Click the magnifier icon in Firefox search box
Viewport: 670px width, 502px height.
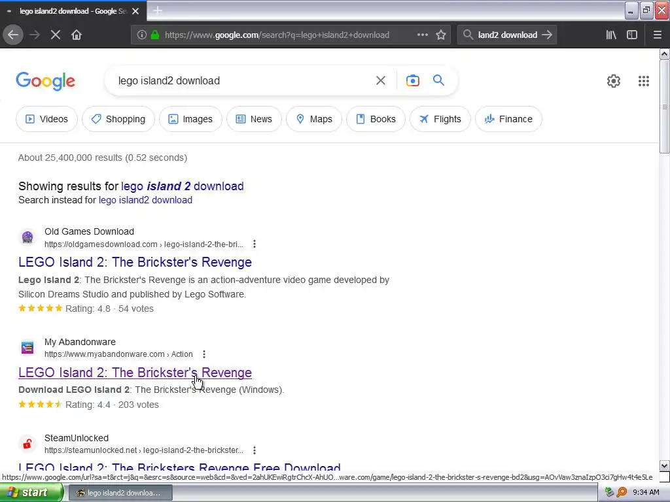(468, 35)
